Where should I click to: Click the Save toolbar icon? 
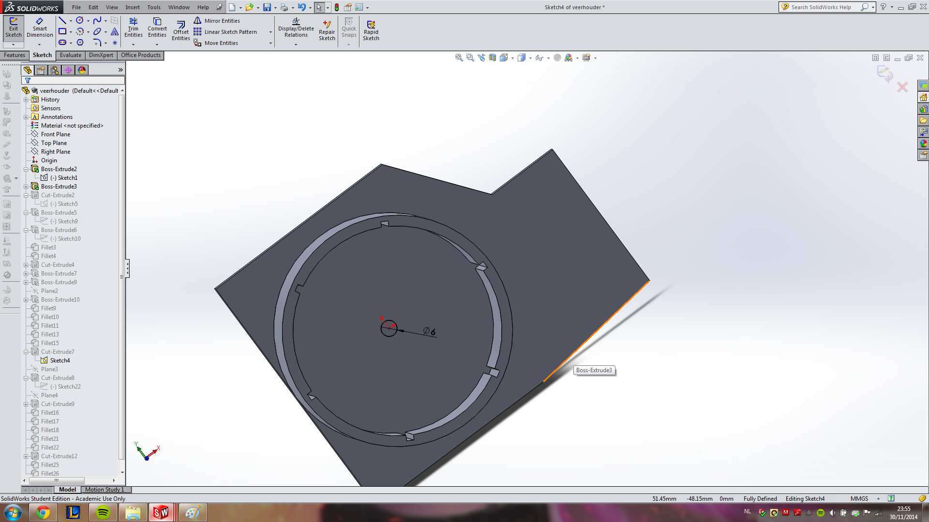[x=267, y=7]
